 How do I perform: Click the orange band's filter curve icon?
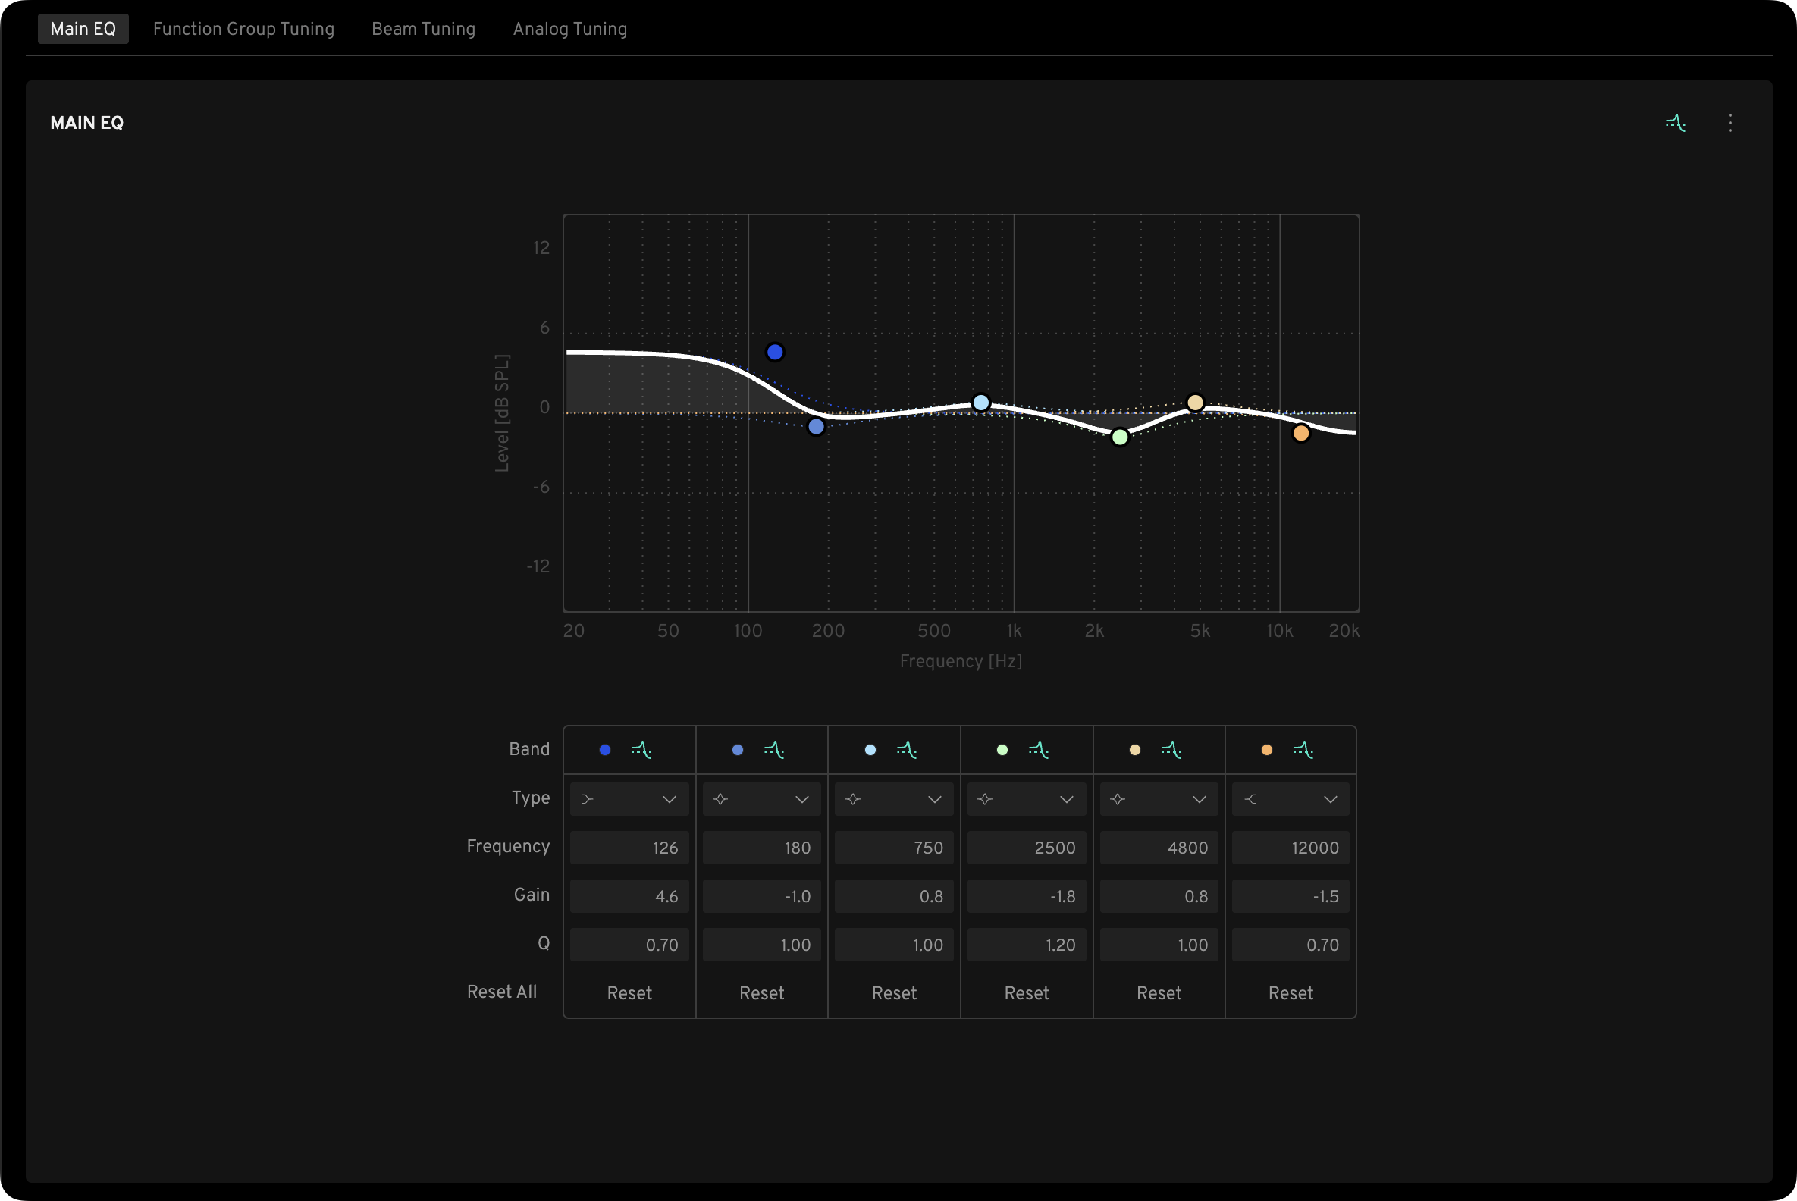(x=1303, y=750)
